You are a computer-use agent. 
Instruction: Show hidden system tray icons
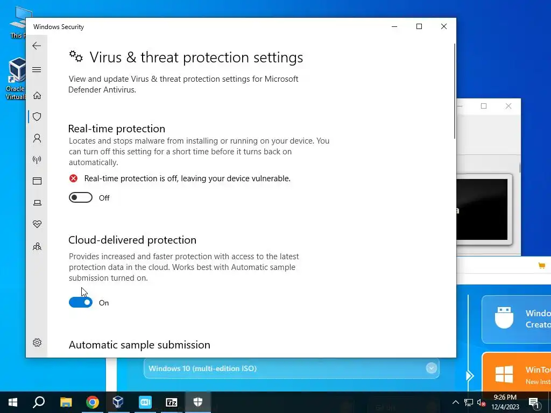(455, 402)
